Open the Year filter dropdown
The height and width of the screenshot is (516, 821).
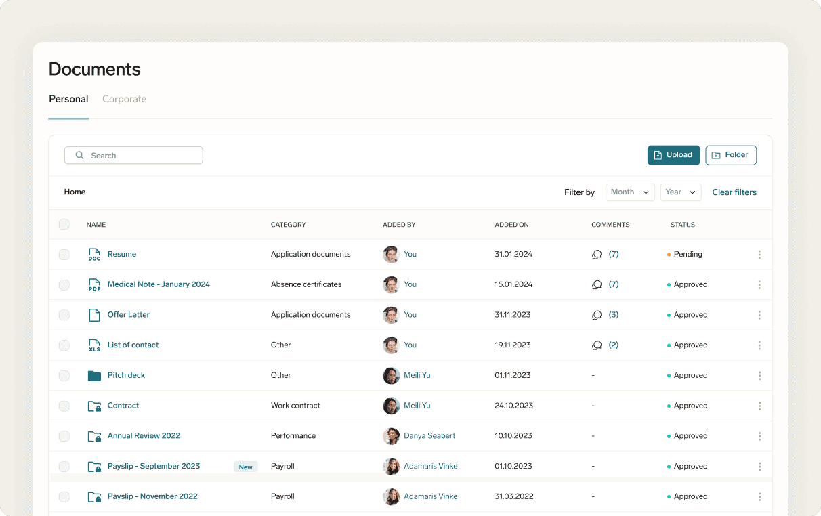(681, 192)
